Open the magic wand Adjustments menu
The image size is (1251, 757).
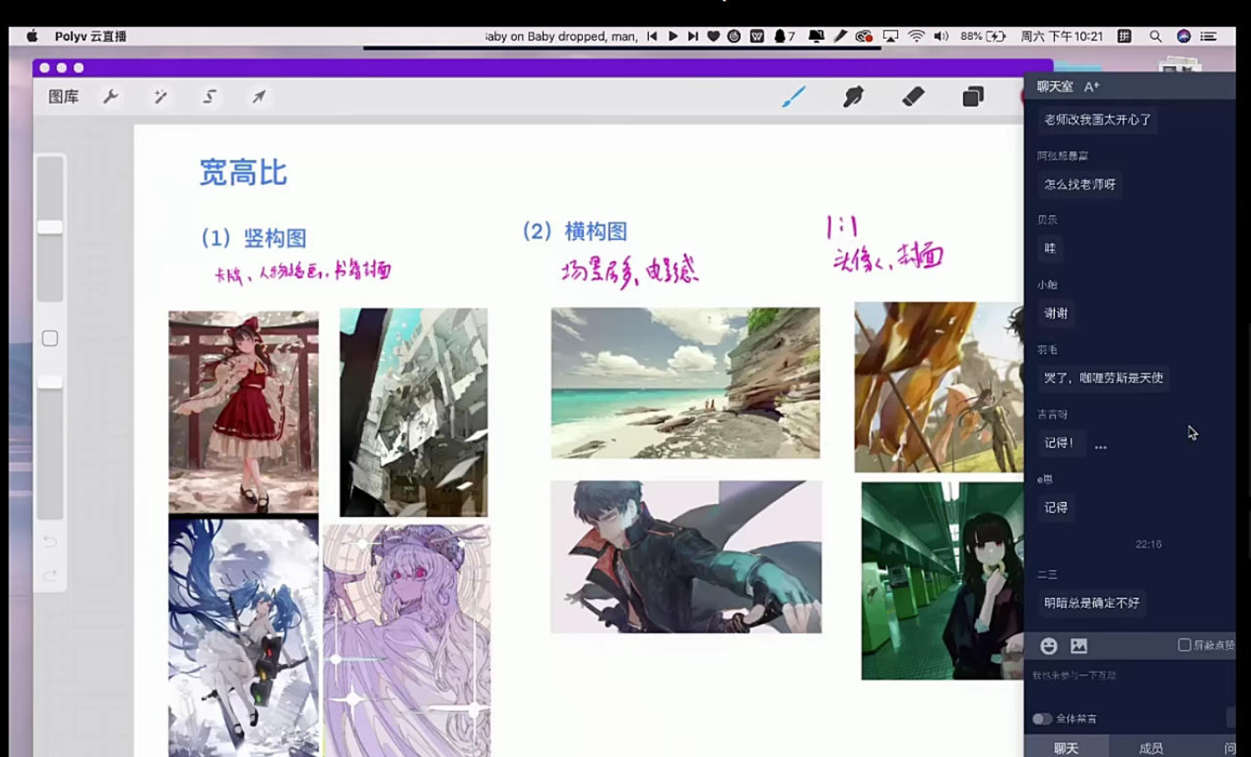[161, 96]
